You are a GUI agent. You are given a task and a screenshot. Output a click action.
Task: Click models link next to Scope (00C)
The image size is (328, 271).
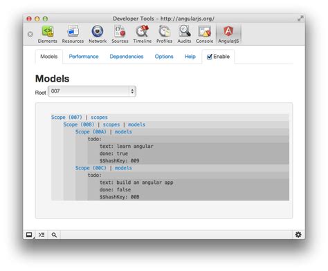tap(123, 168)
